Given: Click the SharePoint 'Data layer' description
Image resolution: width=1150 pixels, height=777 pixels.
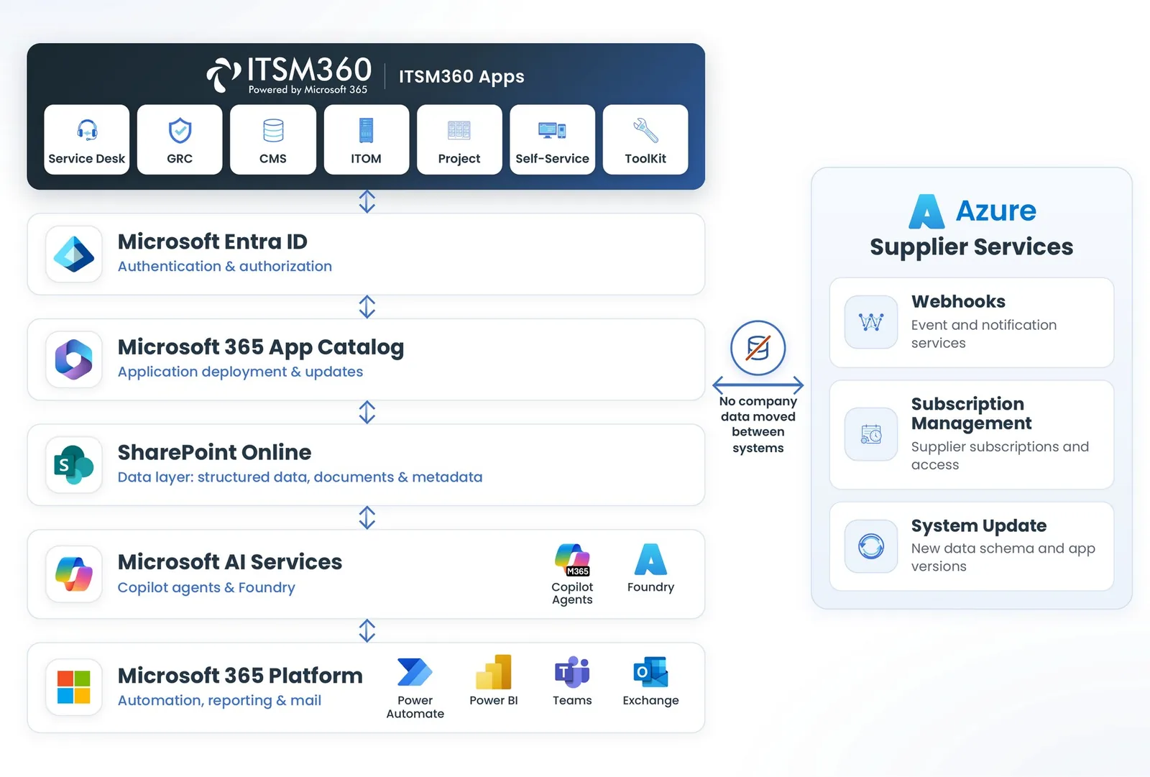Looking at the screenshot, I should pos(300,477).
